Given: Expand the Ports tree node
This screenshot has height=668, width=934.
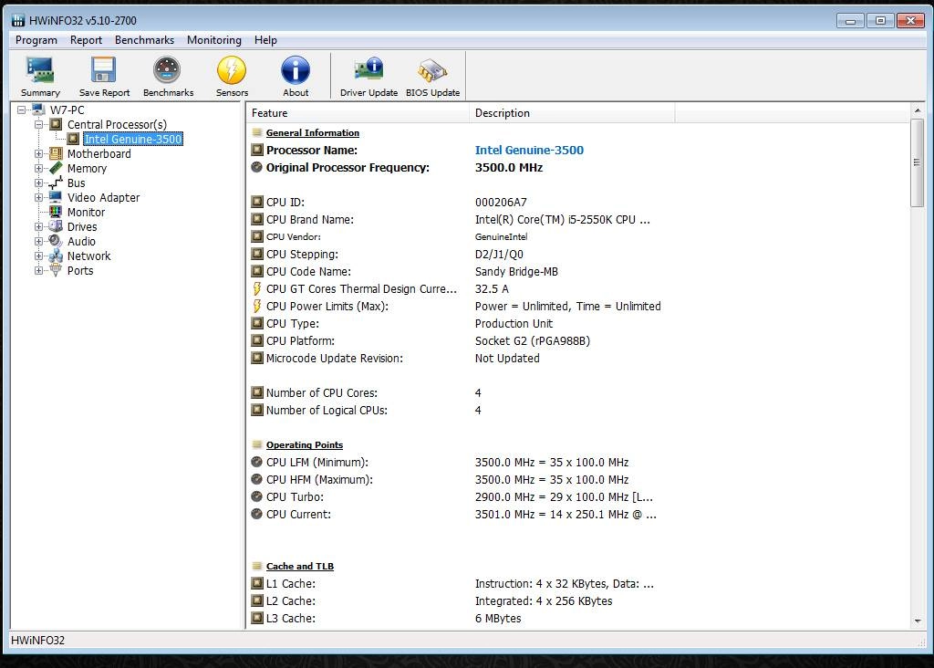Looking at the screenshot, I should [x=38, y=270].
